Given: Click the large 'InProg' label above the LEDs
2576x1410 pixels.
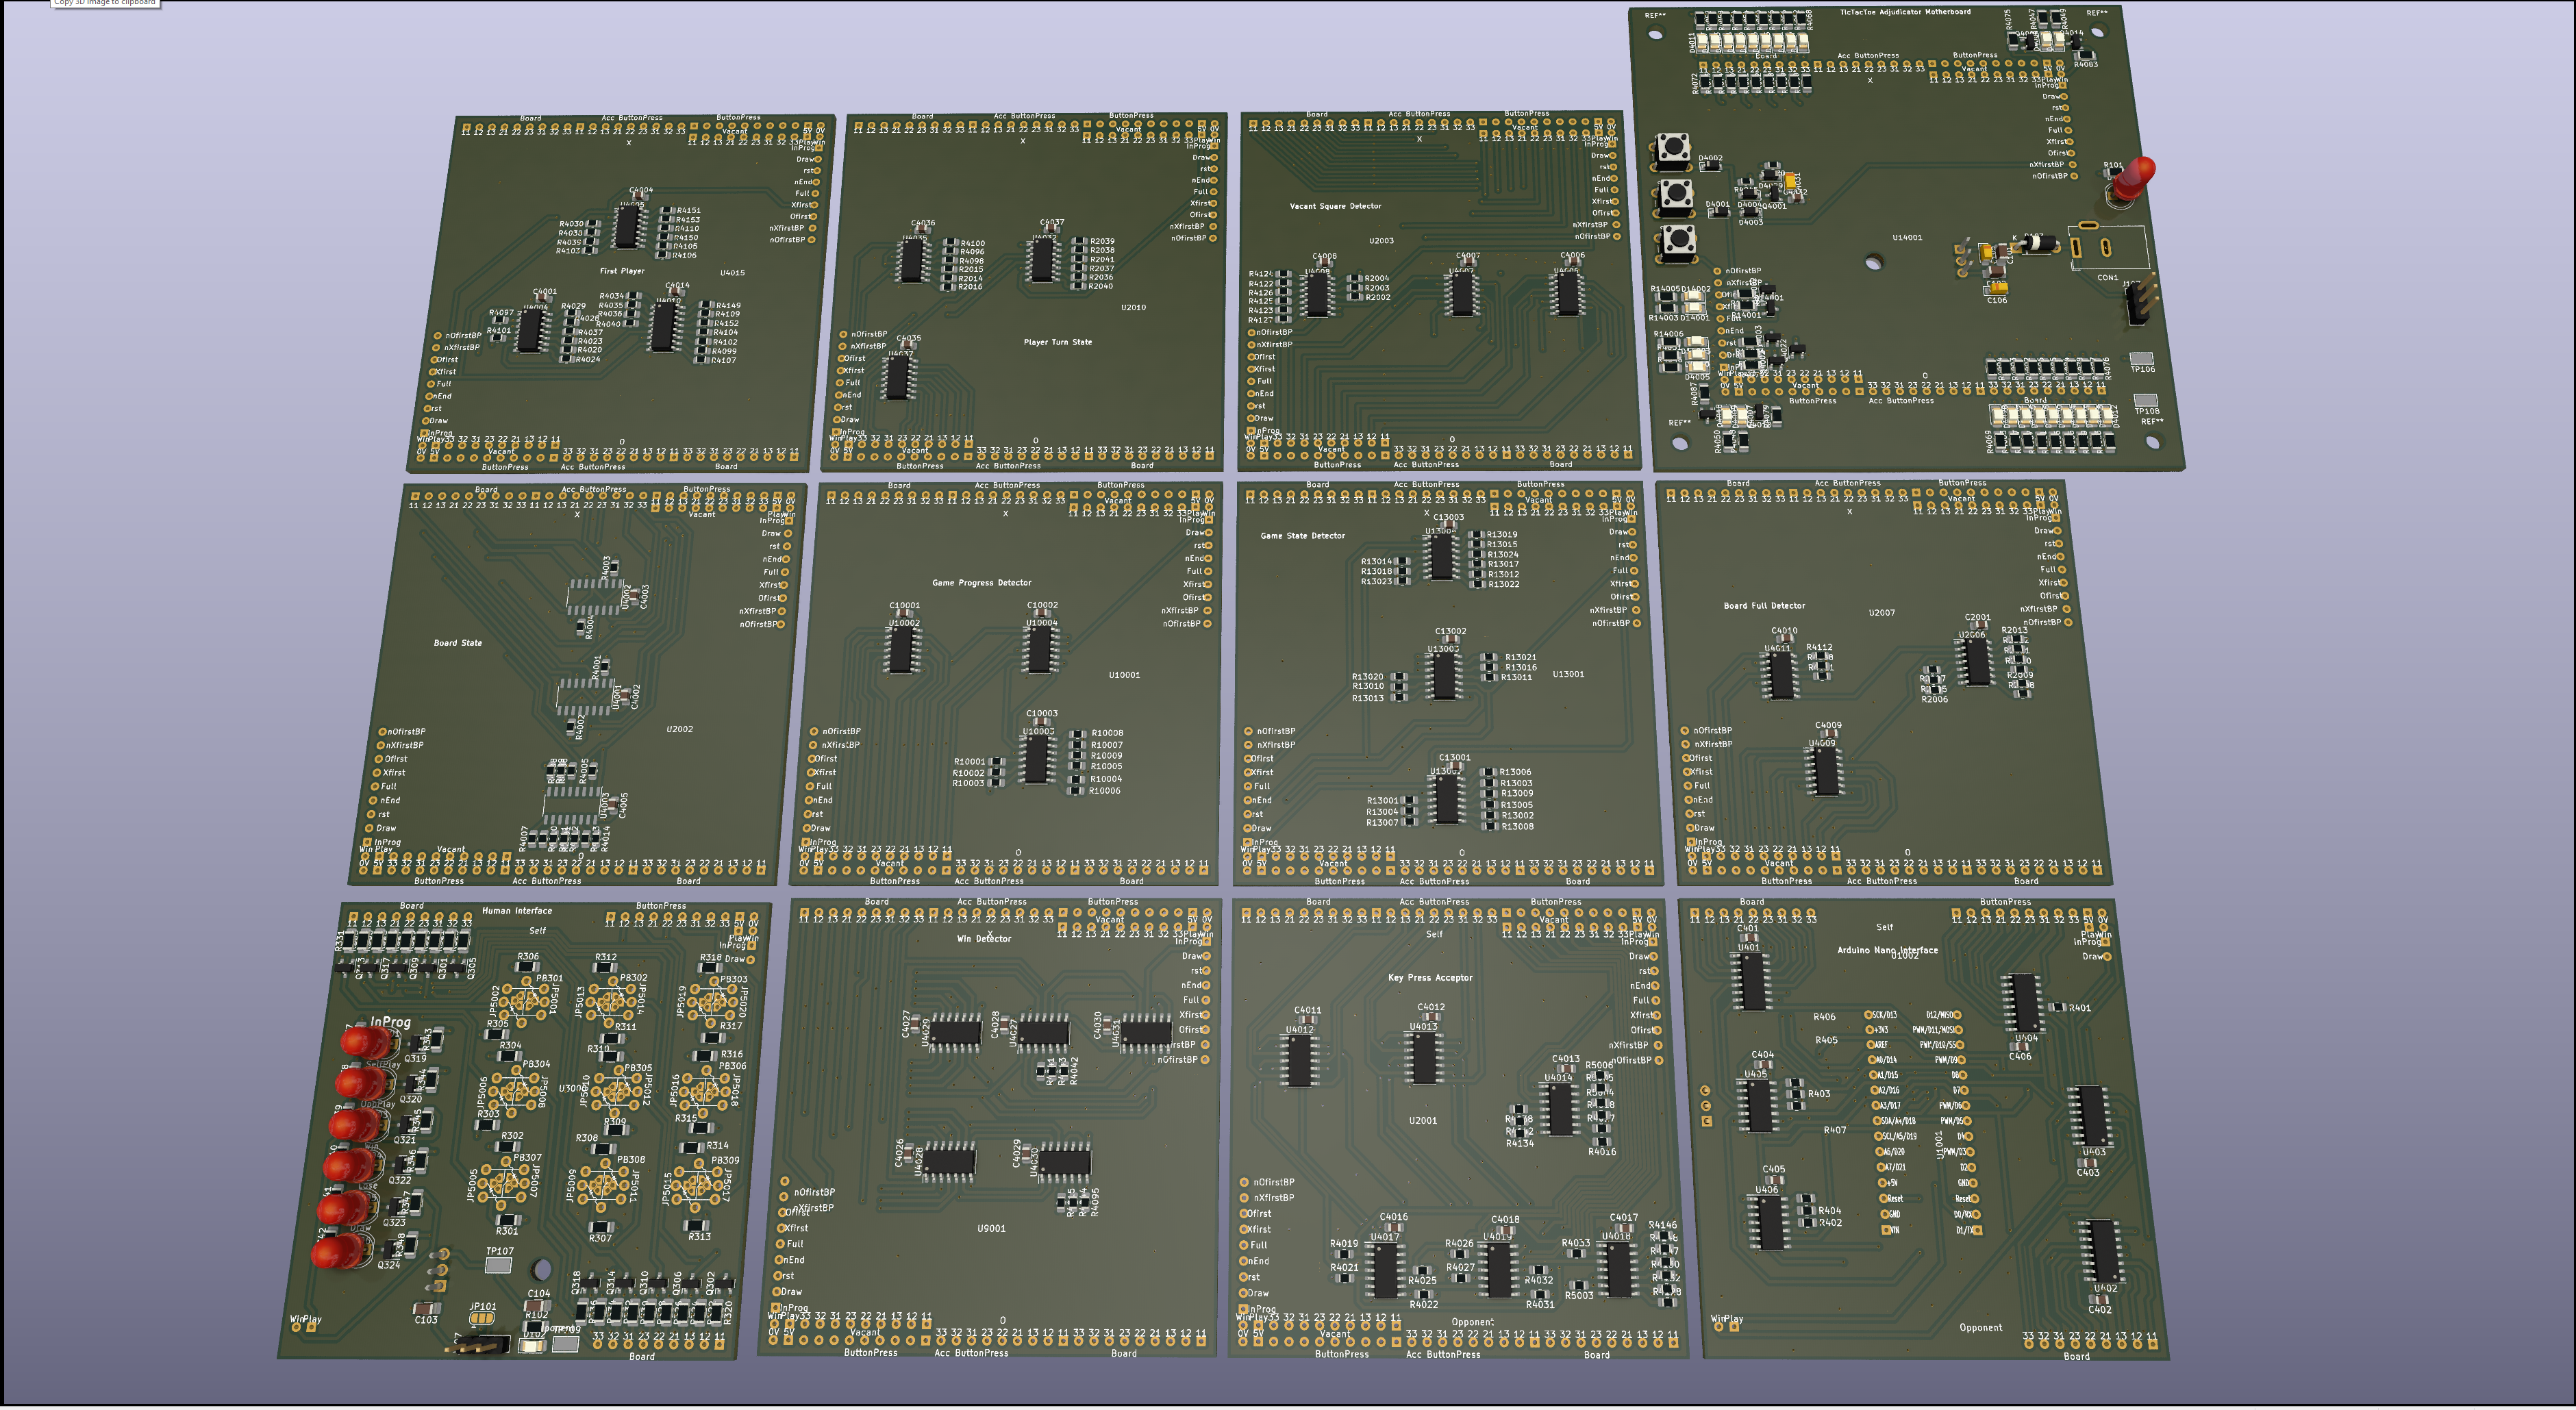Looking at the screenshot, I should pos(390,1022).
